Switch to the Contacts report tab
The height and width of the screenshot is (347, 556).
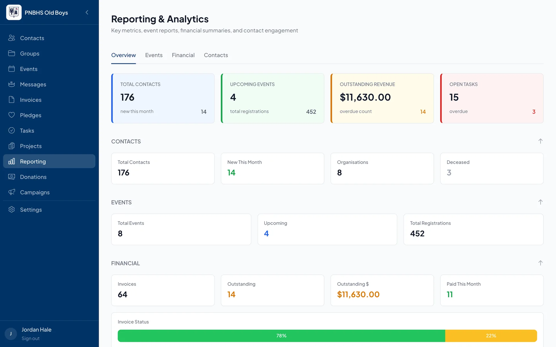[x=216, y=55]
